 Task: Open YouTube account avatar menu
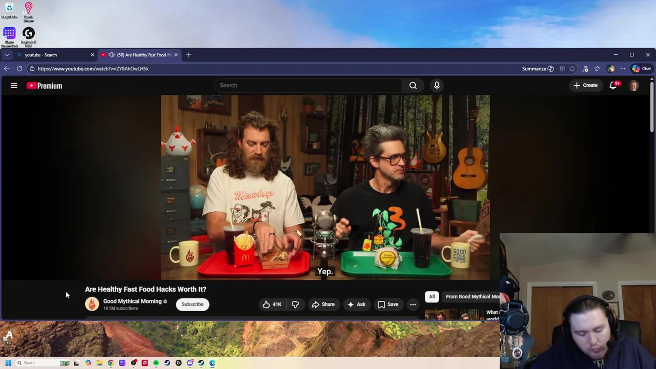633,86
